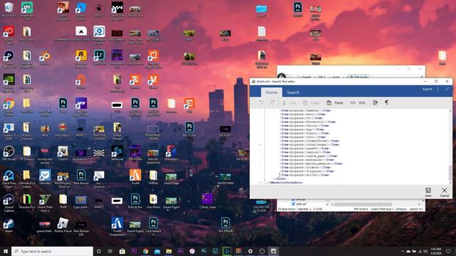Open Settings gear from taskbar

(x=250, y=251)
